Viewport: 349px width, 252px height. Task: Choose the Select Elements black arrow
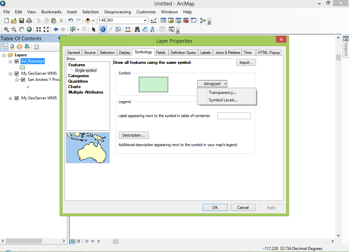point(94,29)
